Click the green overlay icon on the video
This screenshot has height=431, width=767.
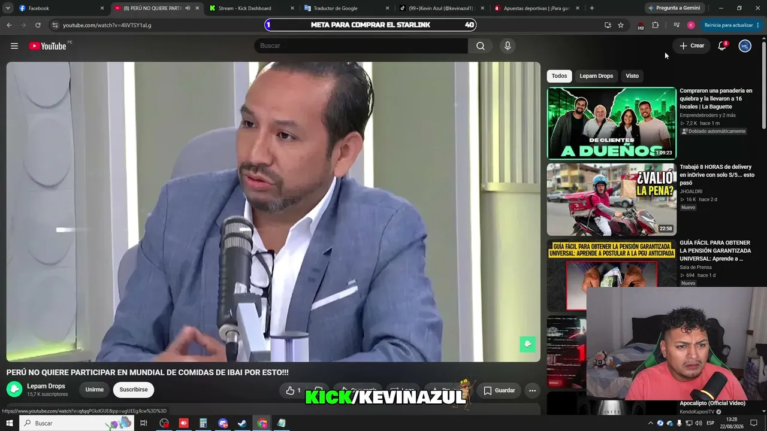(527, 344)
